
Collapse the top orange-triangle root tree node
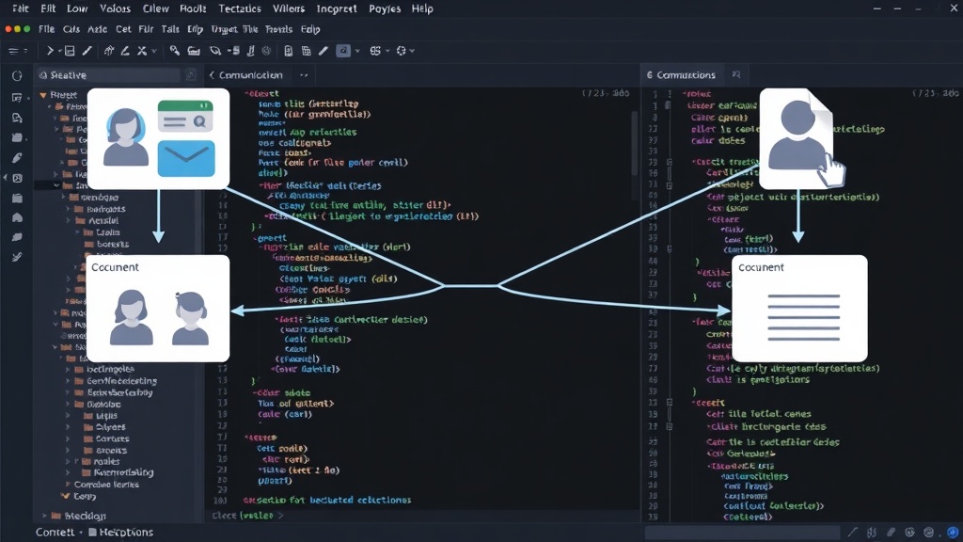[43, 95]
